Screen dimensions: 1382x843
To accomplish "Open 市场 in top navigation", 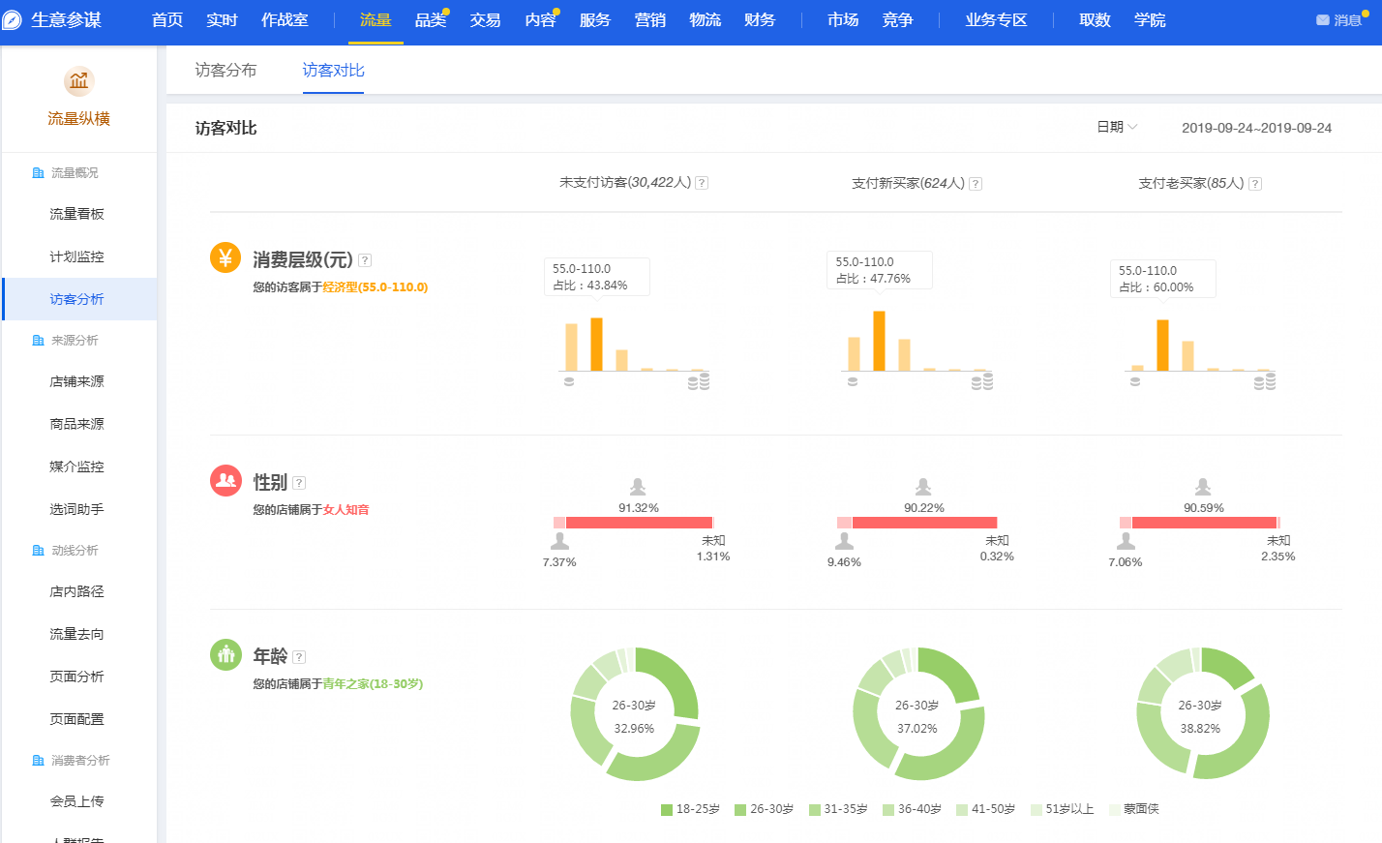I will click(843, 20).
